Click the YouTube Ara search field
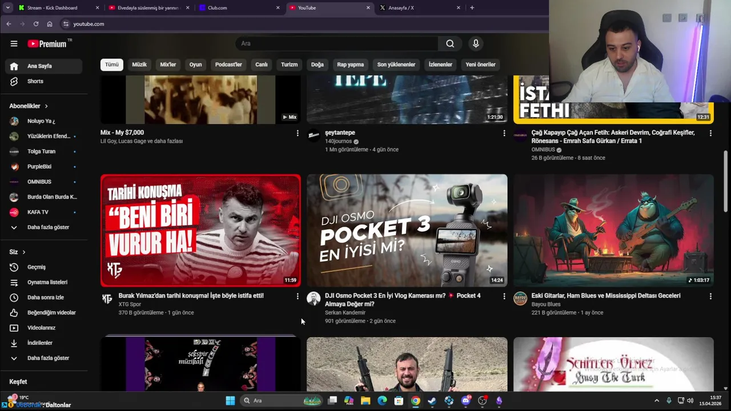731x411 pixels. click(337, 43)
